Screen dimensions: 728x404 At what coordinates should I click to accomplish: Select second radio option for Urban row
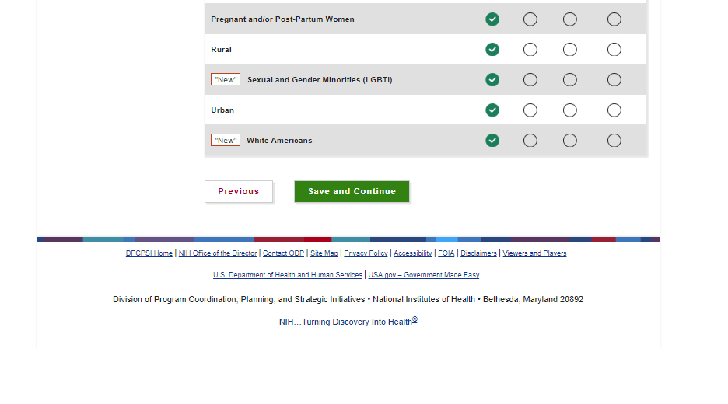click(x=530, y=110)
